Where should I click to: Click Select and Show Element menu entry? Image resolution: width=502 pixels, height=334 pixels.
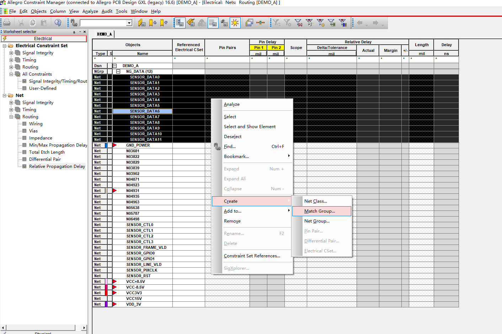point(252,127)
